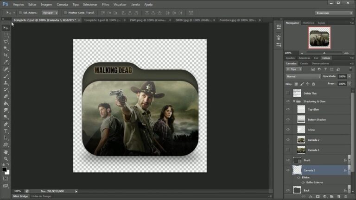
Task: Open the Normal blend mode dropdown
Action: pyautogui.click(x=303, y=76)
